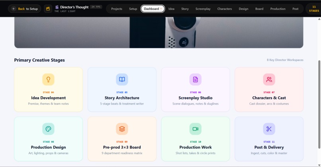The image size is (321, 167).
Task: Switch to the Screenplay tab
Action: tap(203, 9)
